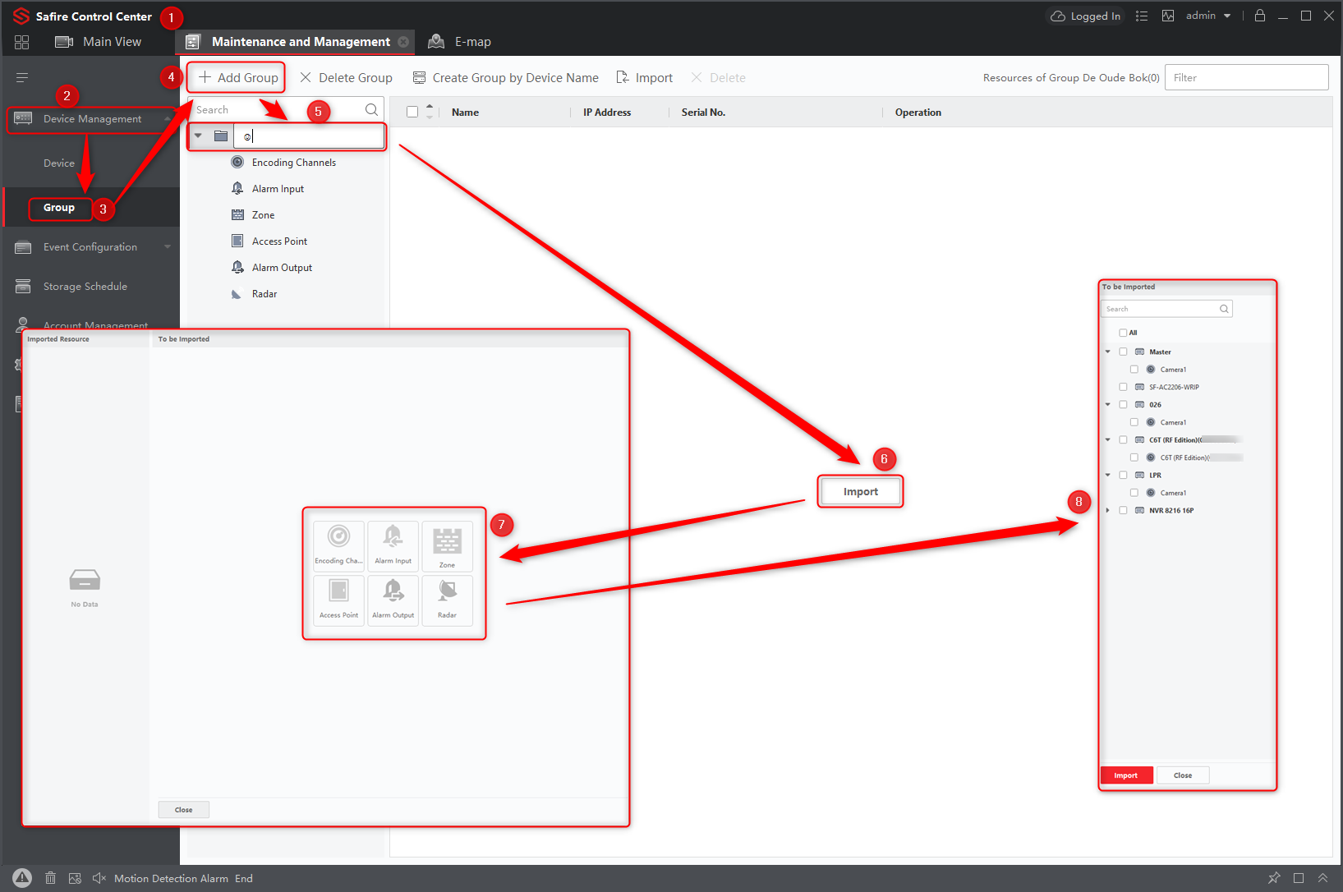Click the Import button in toolbar
Image resolution: width=1343 pixels, height=892 pixels.
click(x=645, y=78)
